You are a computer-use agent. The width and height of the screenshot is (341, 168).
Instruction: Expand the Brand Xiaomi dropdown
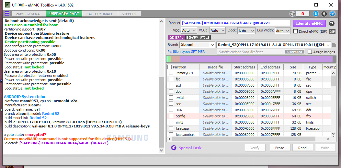197,45
